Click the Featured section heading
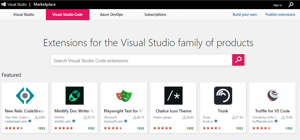This screenshot has height=140, width=300. (11, 75)
